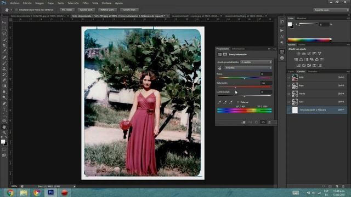Add a Hue/Saturation adjustment icon
351x197 pixels.
click(296, 60)
